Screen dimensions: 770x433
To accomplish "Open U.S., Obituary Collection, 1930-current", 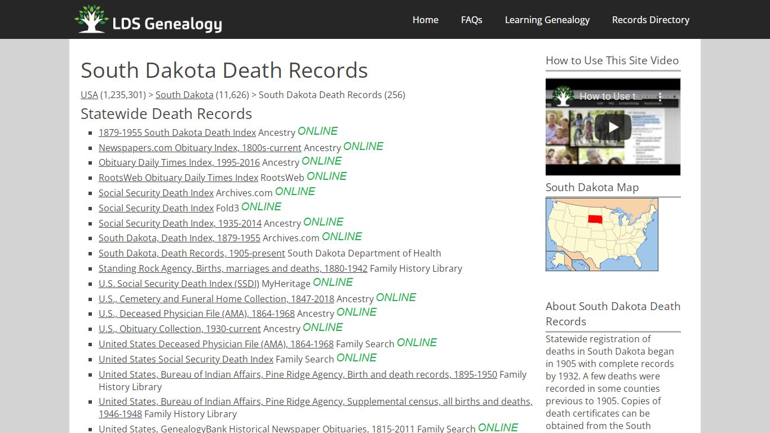I will pos(180,329).
